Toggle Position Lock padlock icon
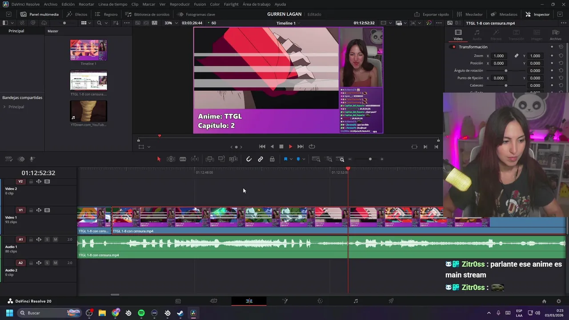The width and height of the screenshot is (569, 320). (x=272, y=159)
